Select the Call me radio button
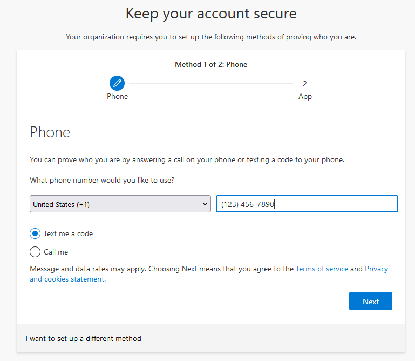The image size is (415, 361). coord(35,252)
